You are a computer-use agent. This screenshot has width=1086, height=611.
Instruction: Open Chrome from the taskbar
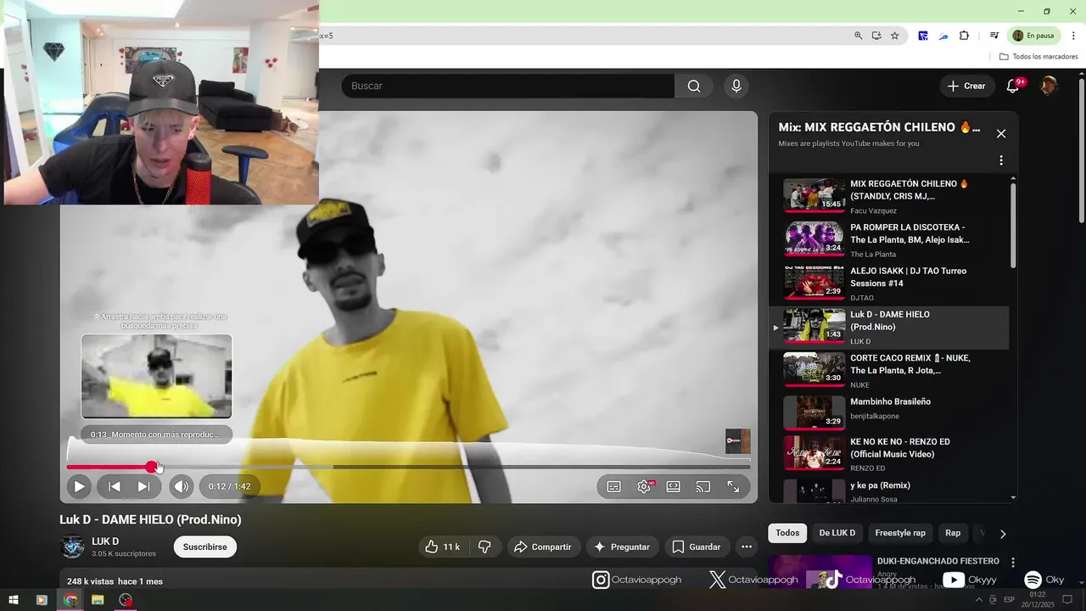(x=70, y=600)
